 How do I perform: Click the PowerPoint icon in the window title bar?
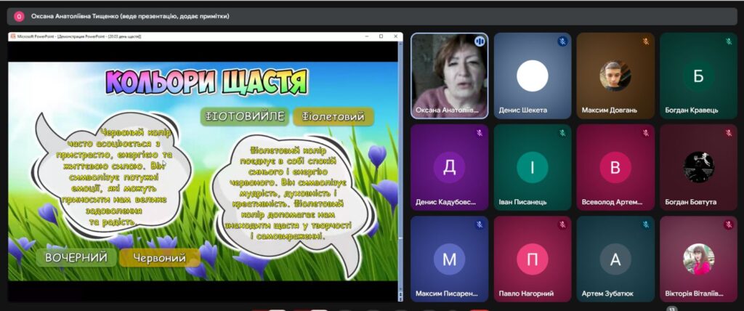(x=12, y=36)
